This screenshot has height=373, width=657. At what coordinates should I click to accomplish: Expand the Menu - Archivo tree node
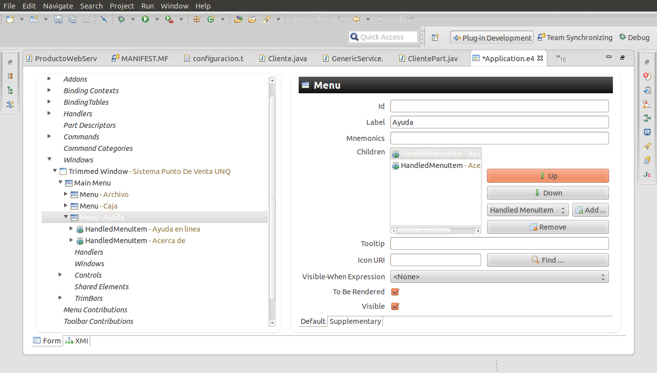point(66,195)
